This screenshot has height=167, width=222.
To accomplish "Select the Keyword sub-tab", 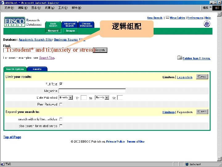I will pos(53,31).
